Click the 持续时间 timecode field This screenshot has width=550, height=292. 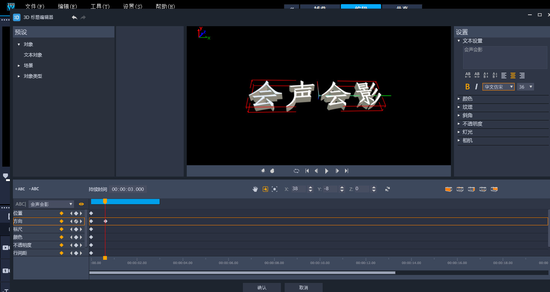[128, 189]
